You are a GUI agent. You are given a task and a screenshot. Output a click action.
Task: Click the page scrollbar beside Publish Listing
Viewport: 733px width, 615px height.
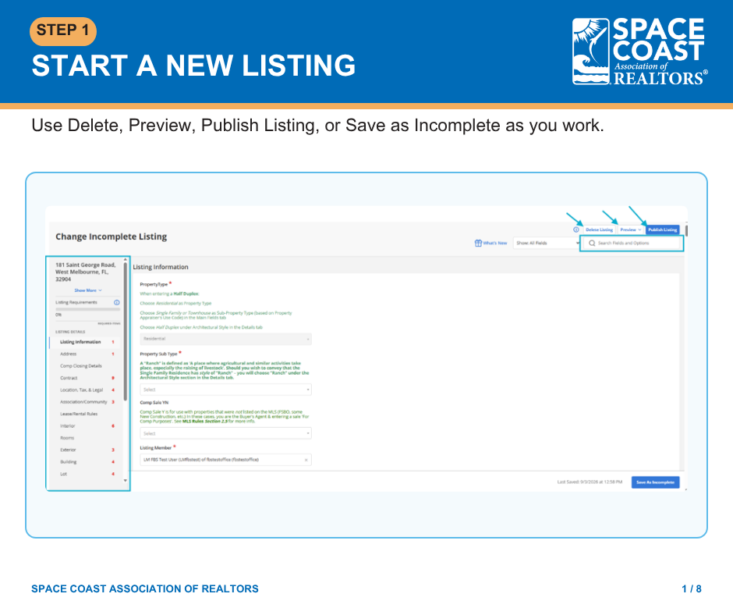pyautogui.click(x=686, y=231)
